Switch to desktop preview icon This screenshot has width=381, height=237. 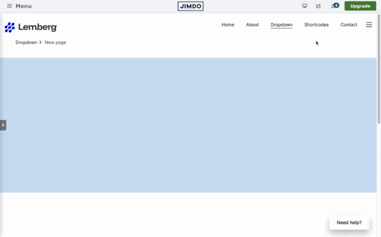(304, 6)
